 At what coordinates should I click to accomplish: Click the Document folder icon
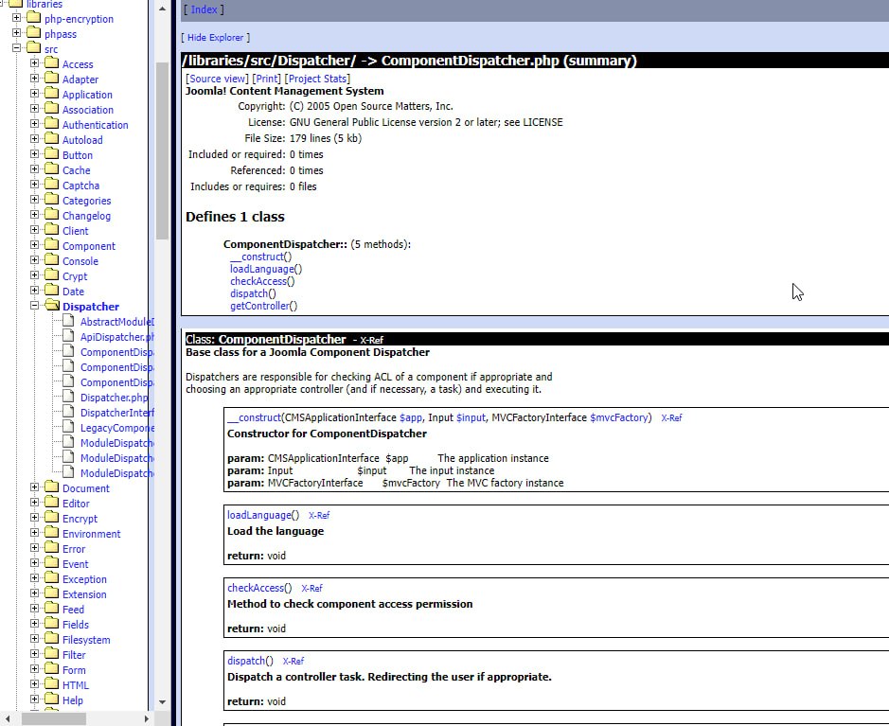pos(51,487)
